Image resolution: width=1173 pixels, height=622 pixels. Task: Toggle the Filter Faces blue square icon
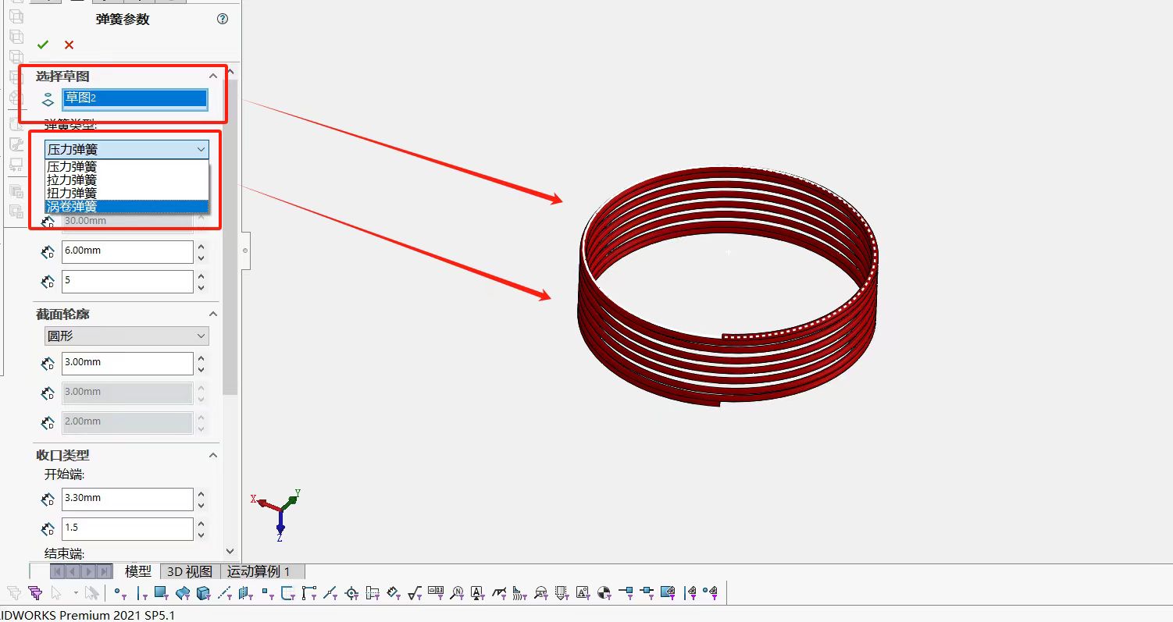[x=161, y=593]
